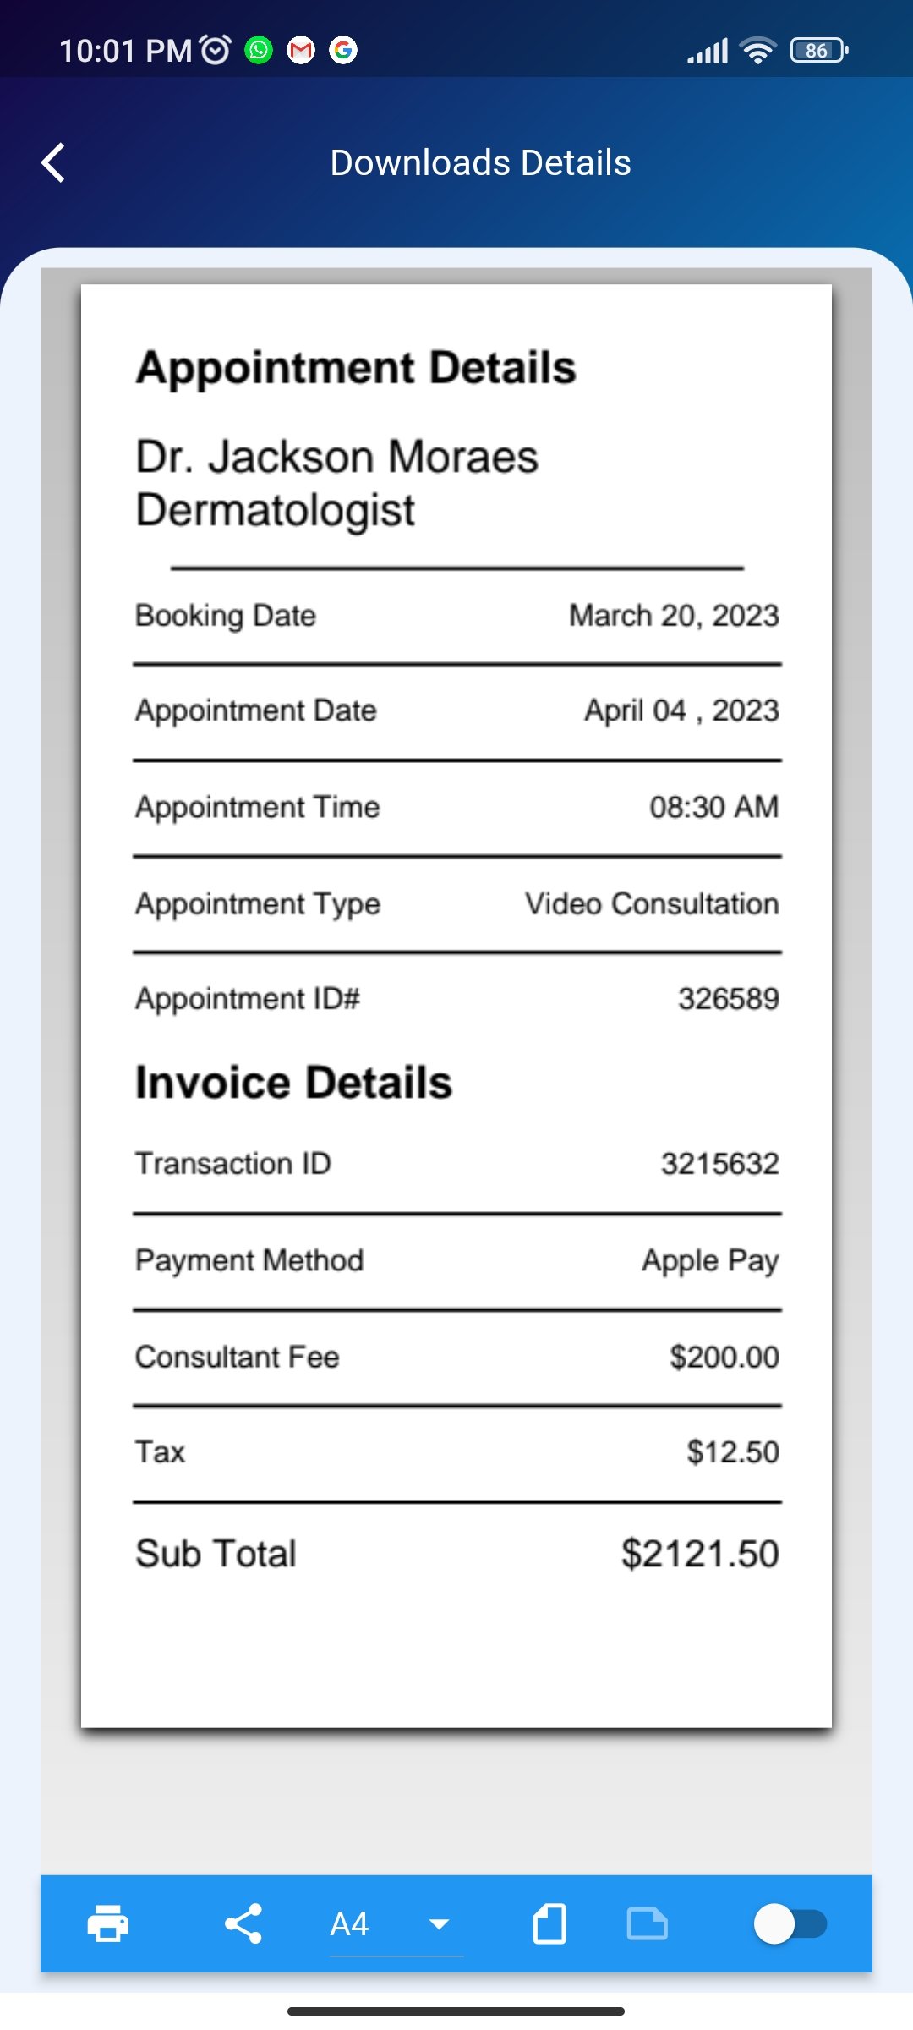Tap the Apple Pay payment method
913x2030 pixels.
tap(710, 1261)
